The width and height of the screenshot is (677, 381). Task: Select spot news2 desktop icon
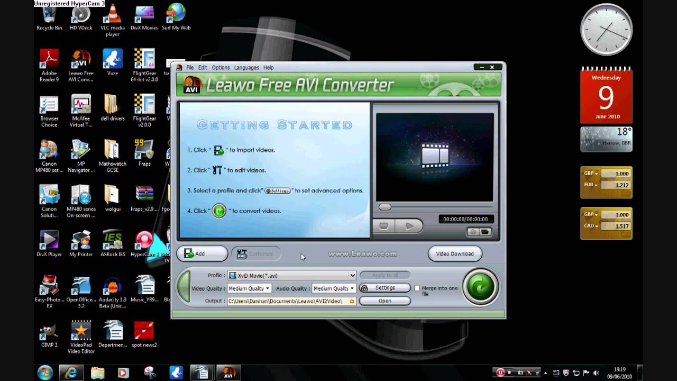[144, 334]
